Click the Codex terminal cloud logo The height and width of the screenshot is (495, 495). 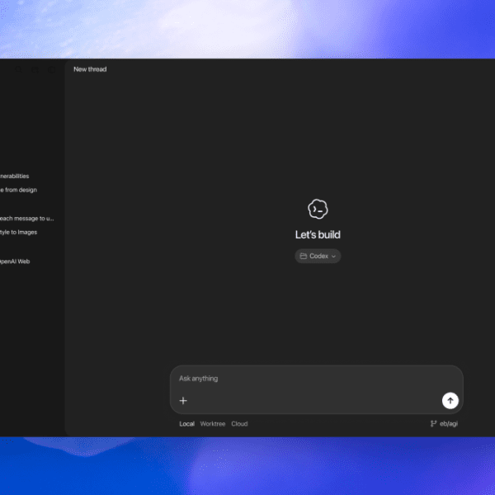[318, 209]
